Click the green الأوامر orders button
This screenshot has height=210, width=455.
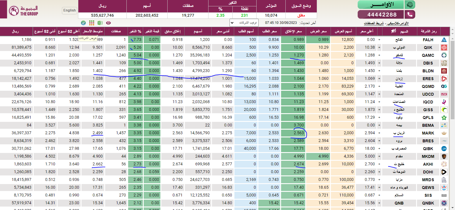[x=381, y=5]
